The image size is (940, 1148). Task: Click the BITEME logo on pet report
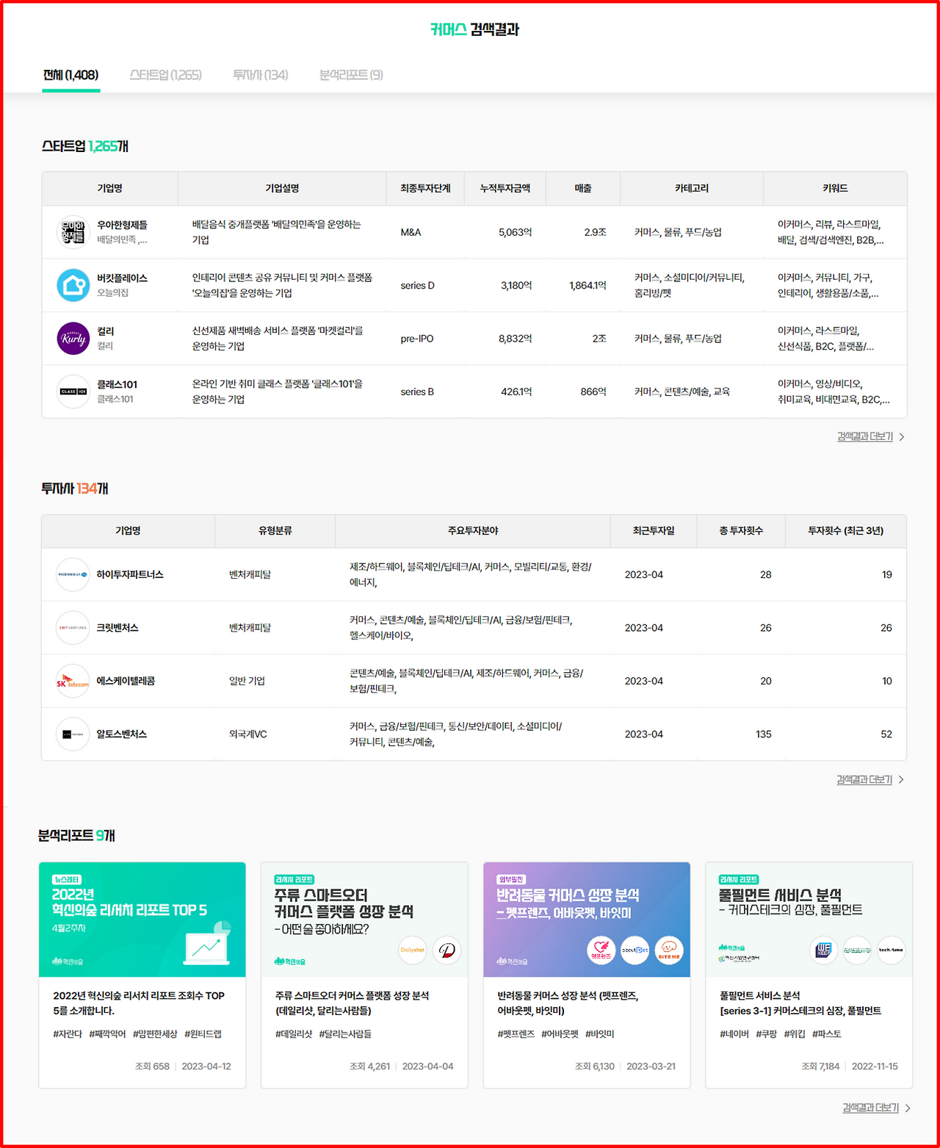pos(669,950)
